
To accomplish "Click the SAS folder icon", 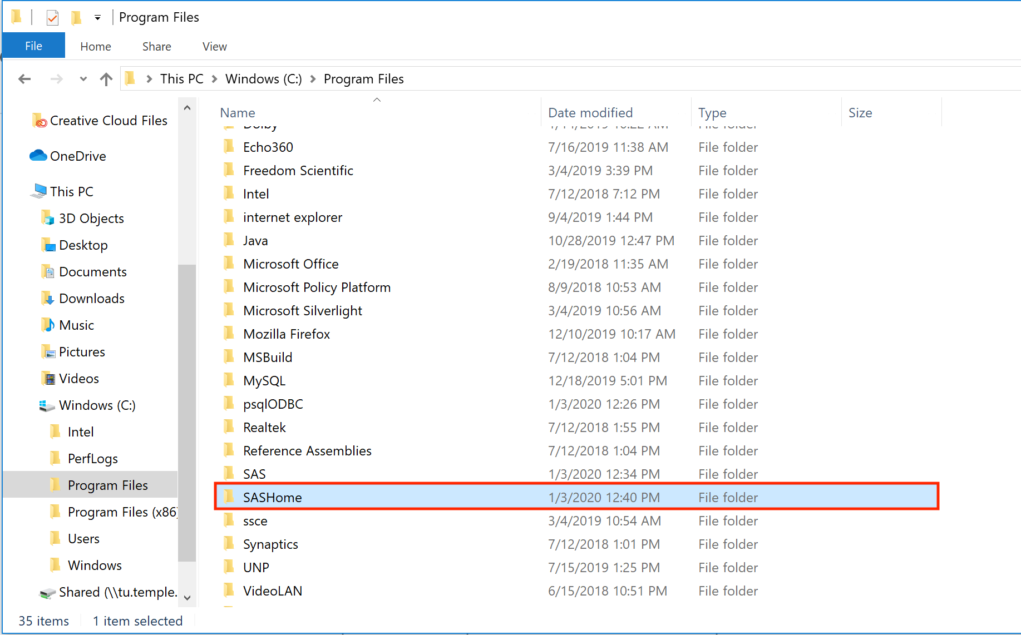I will [229, 474].
